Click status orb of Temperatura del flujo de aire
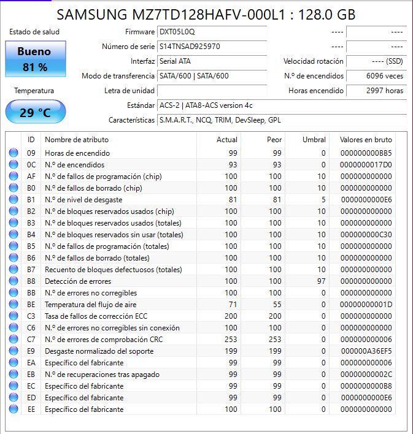The width and height of the screenshot is (413, 434). click(14, 304)
